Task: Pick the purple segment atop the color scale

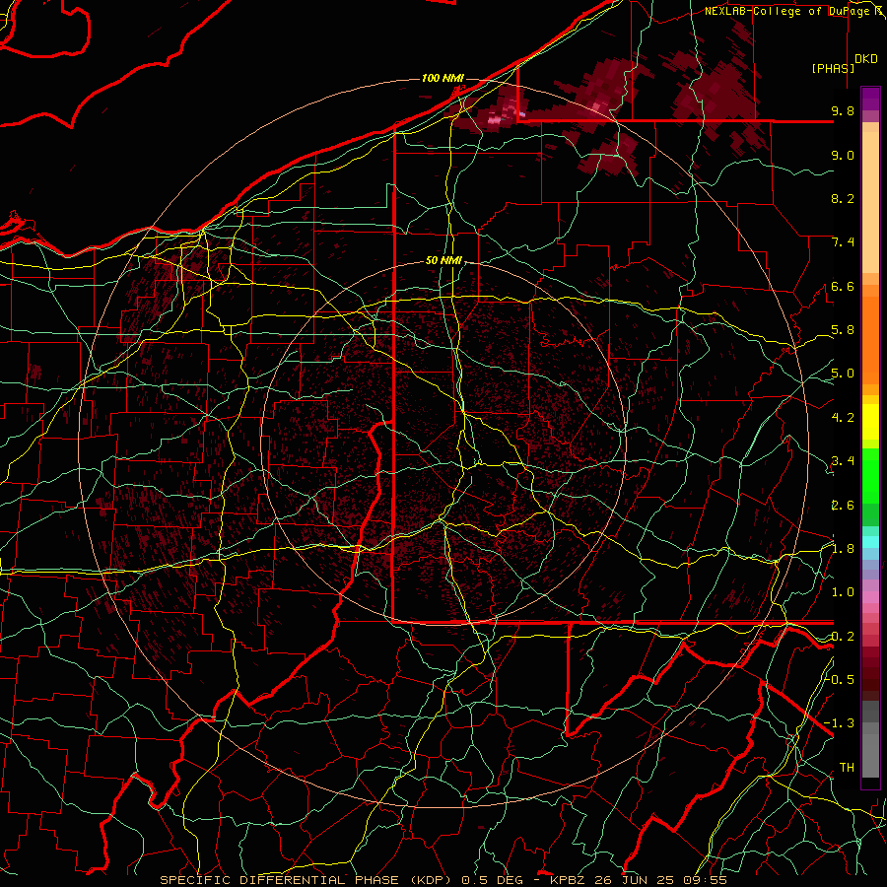Action: coord(870,99)
